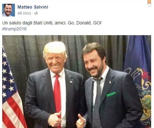
Task: Click the "48 mins" post timestamp
Action: (x=24, y=13)
